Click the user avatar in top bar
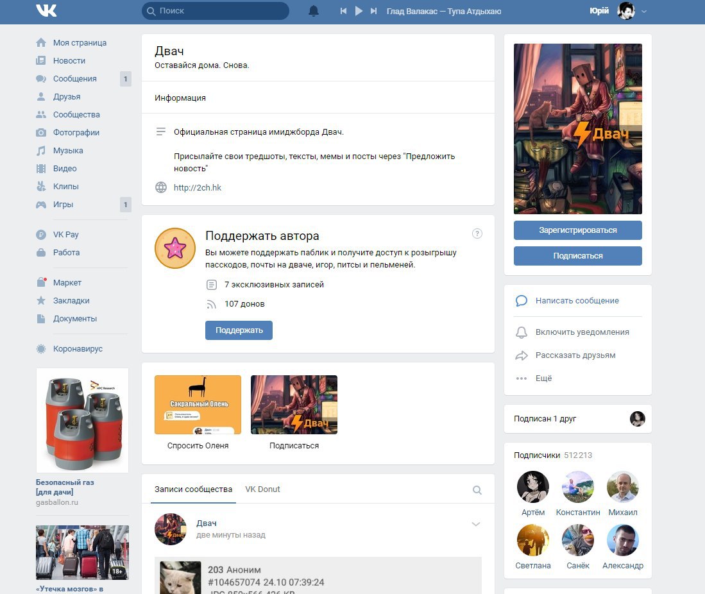 click(x=626, y=11)
